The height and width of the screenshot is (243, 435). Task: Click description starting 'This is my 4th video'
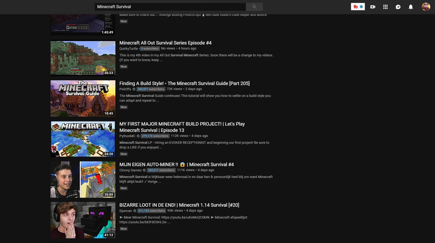[x=196, y=58]
